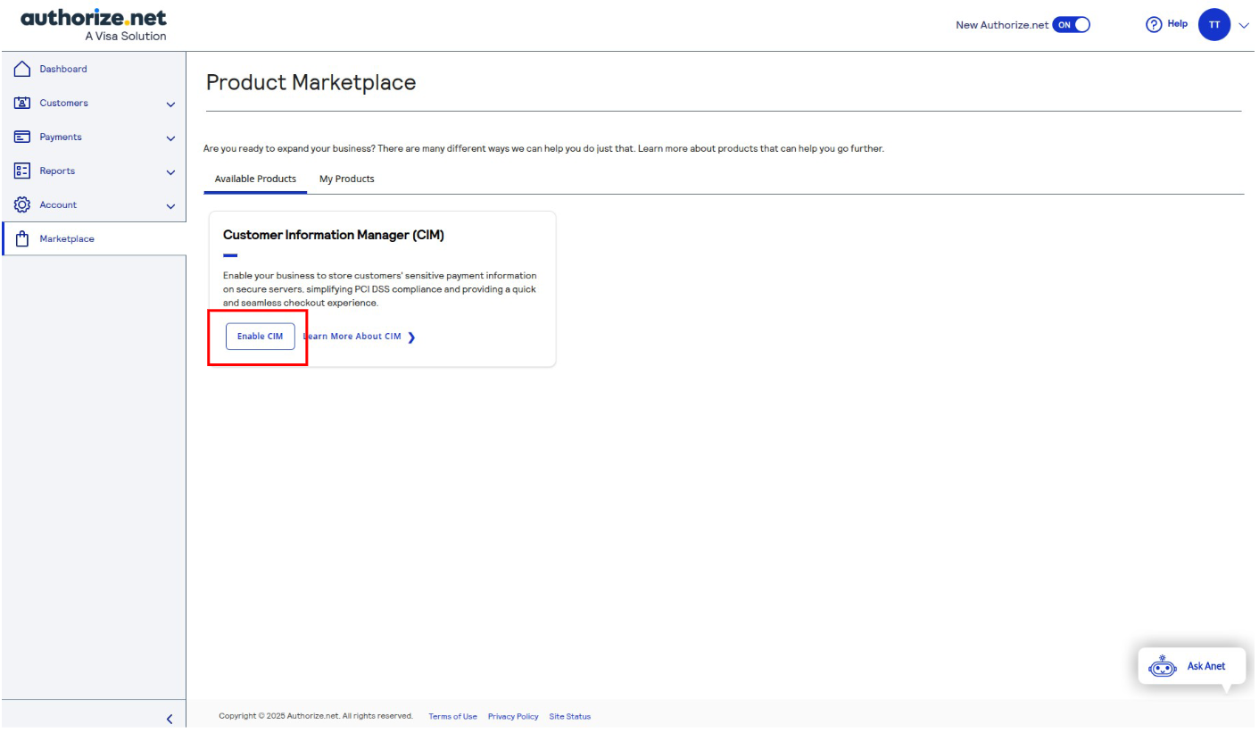This screenshot has height=733, width=1259.
Task: Open the TT user avatar
Action: 1213,25
